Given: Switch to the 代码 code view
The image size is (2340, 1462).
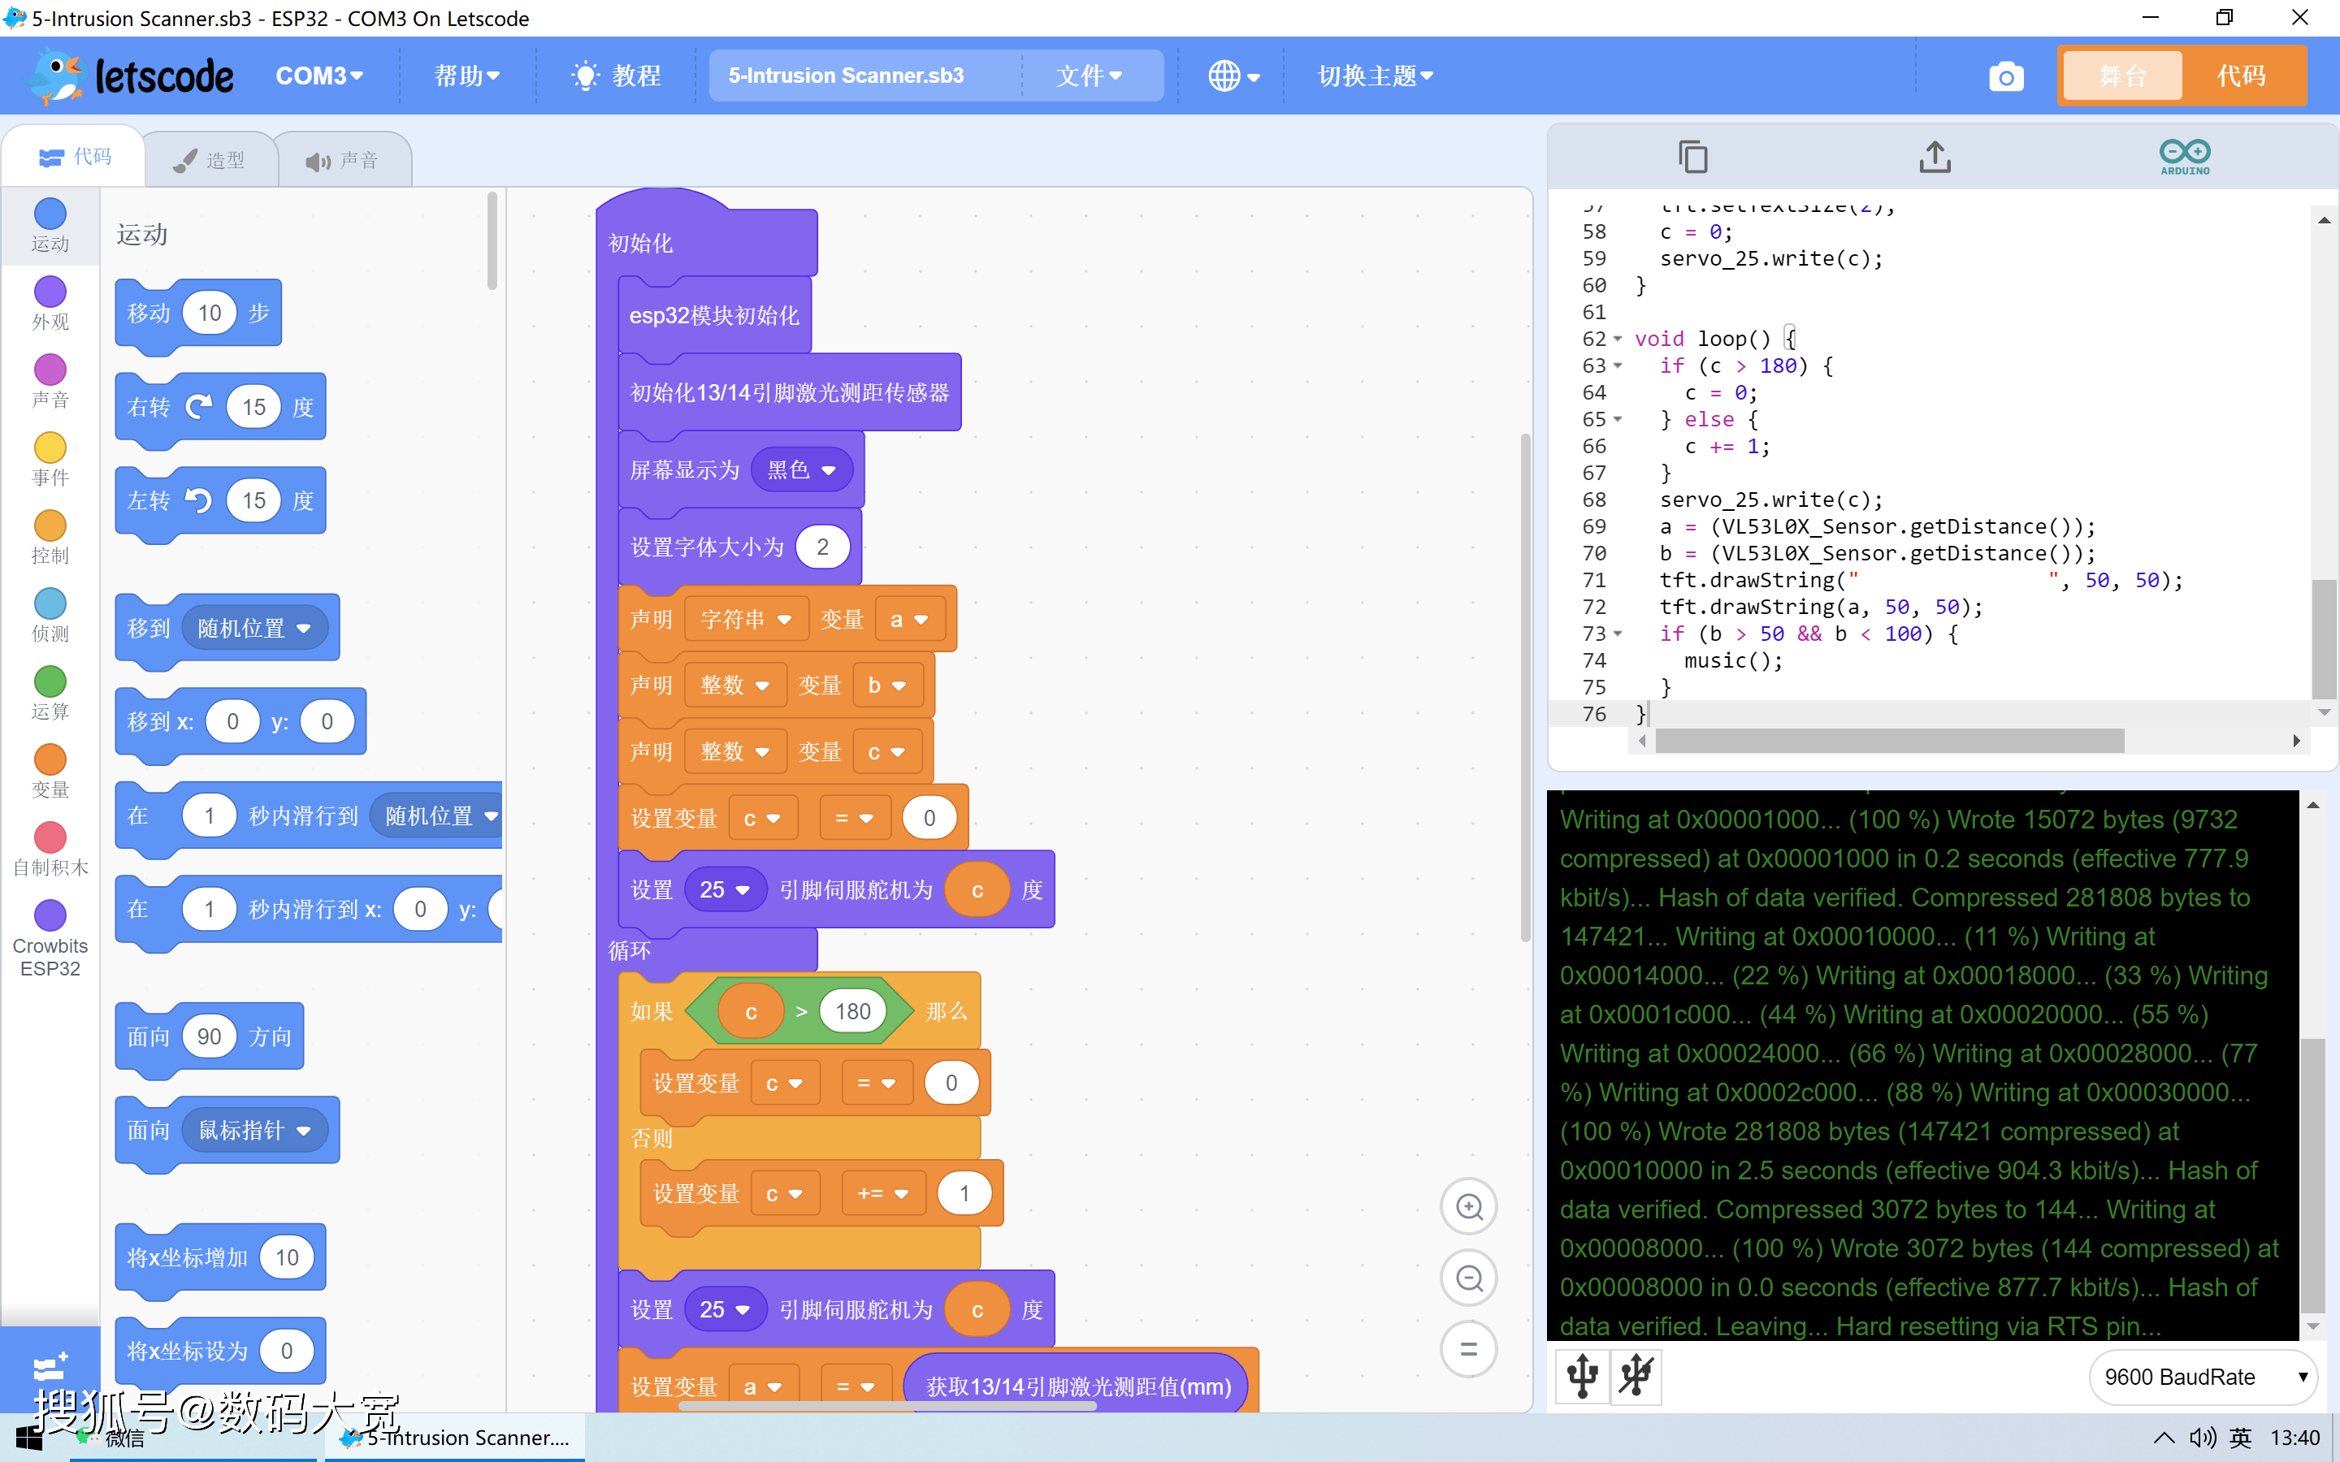Looking at the screenshot, I should (2242, 76).
